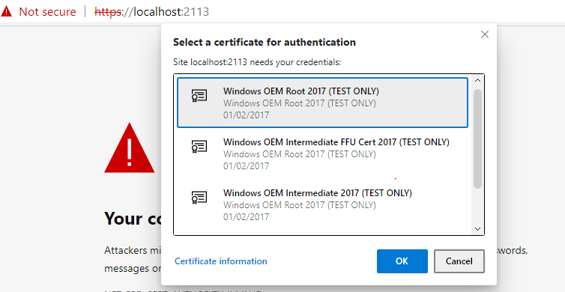
Task: Click certificate icon of Intermediate FFU Cert 2017
Action: [199, 147]
